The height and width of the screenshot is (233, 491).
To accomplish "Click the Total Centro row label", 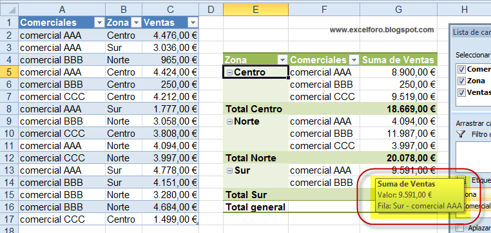I will pyautogui.click(x=254, y=109).
